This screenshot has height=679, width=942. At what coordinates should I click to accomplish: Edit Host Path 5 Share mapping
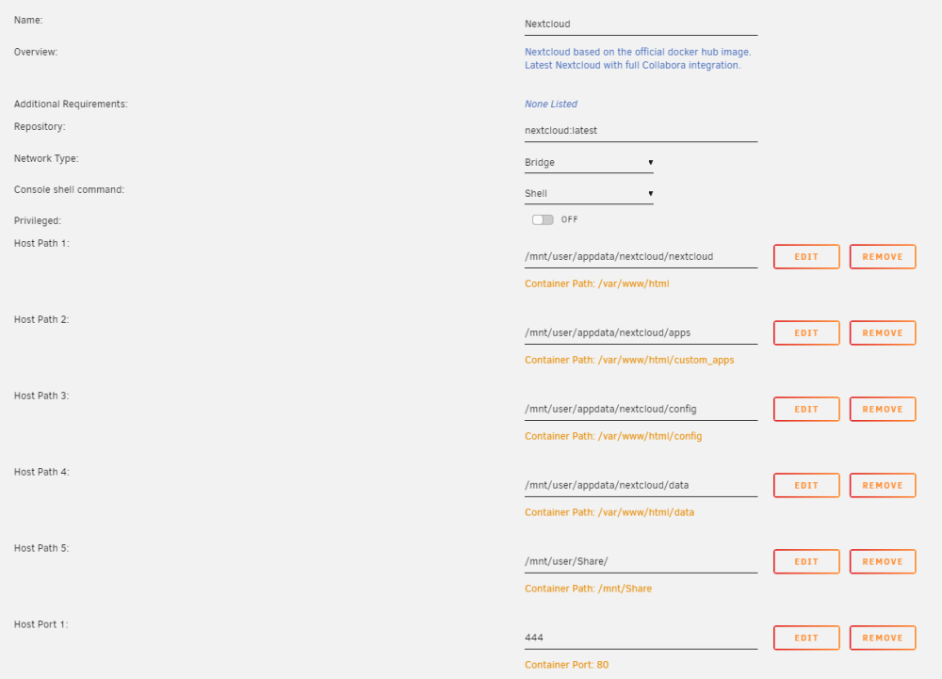[x=806, y=562]
